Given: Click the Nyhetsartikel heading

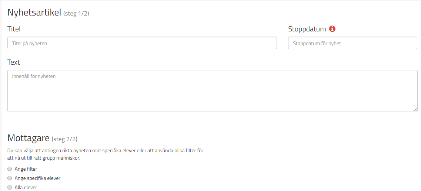Looking at the screenshot, I should click(x=34, y=13).
